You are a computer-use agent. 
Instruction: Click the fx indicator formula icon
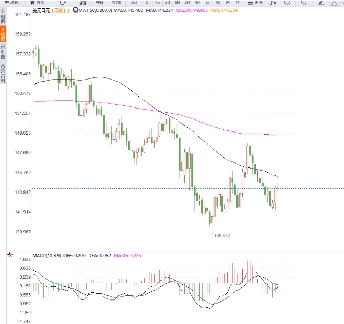[272, 3]
